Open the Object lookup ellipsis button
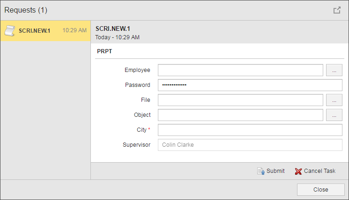This screenshot has height=200, width=349. [334, 115]
